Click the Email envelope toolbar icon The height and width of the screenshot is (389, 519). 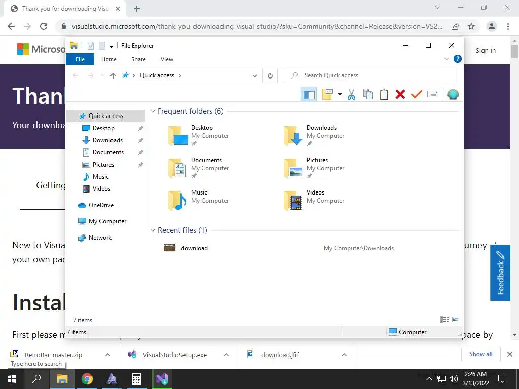click(433, 95)
